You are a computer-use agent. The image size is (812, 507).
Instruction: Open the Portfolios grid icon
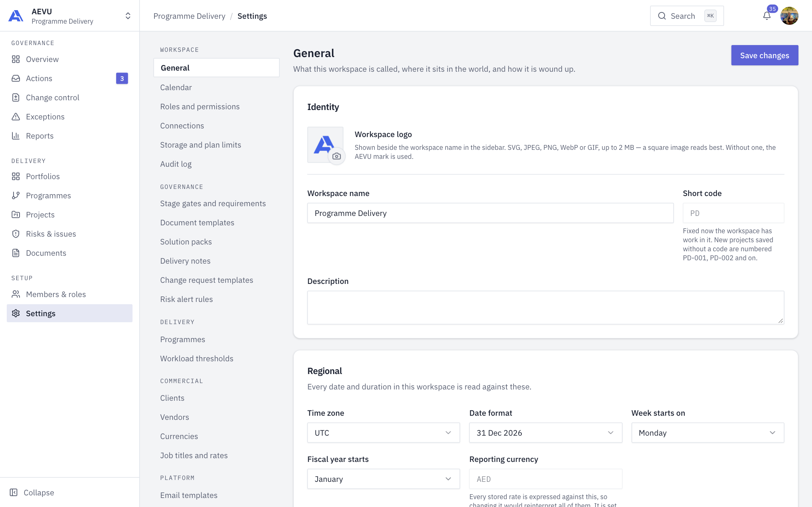click(x=16, y=177)
